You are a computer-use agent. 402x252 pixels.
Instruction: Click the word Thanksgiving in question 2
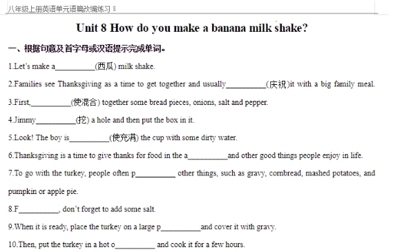[x=79, y=84]
